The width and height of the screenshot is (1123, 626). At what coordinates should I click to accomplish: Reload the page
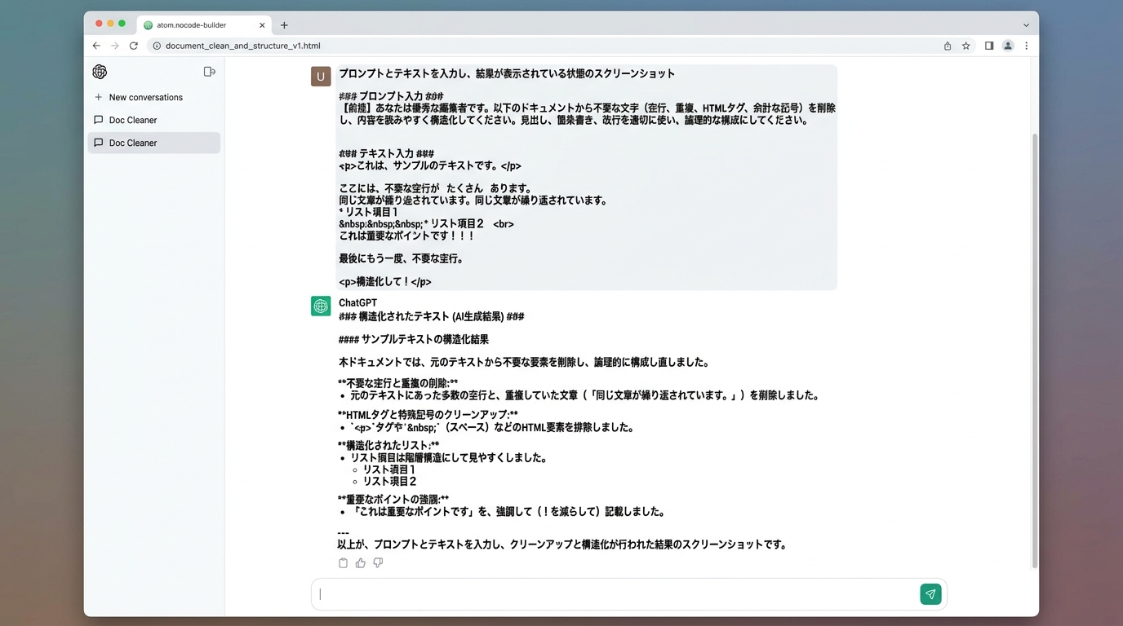[x=134, y=46]
